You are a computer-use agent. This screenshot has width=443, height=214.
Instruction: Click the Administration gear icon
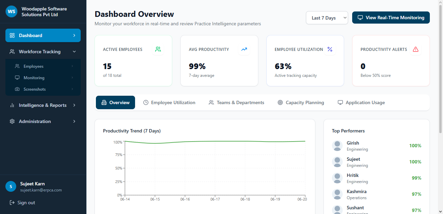coord(12,121)
